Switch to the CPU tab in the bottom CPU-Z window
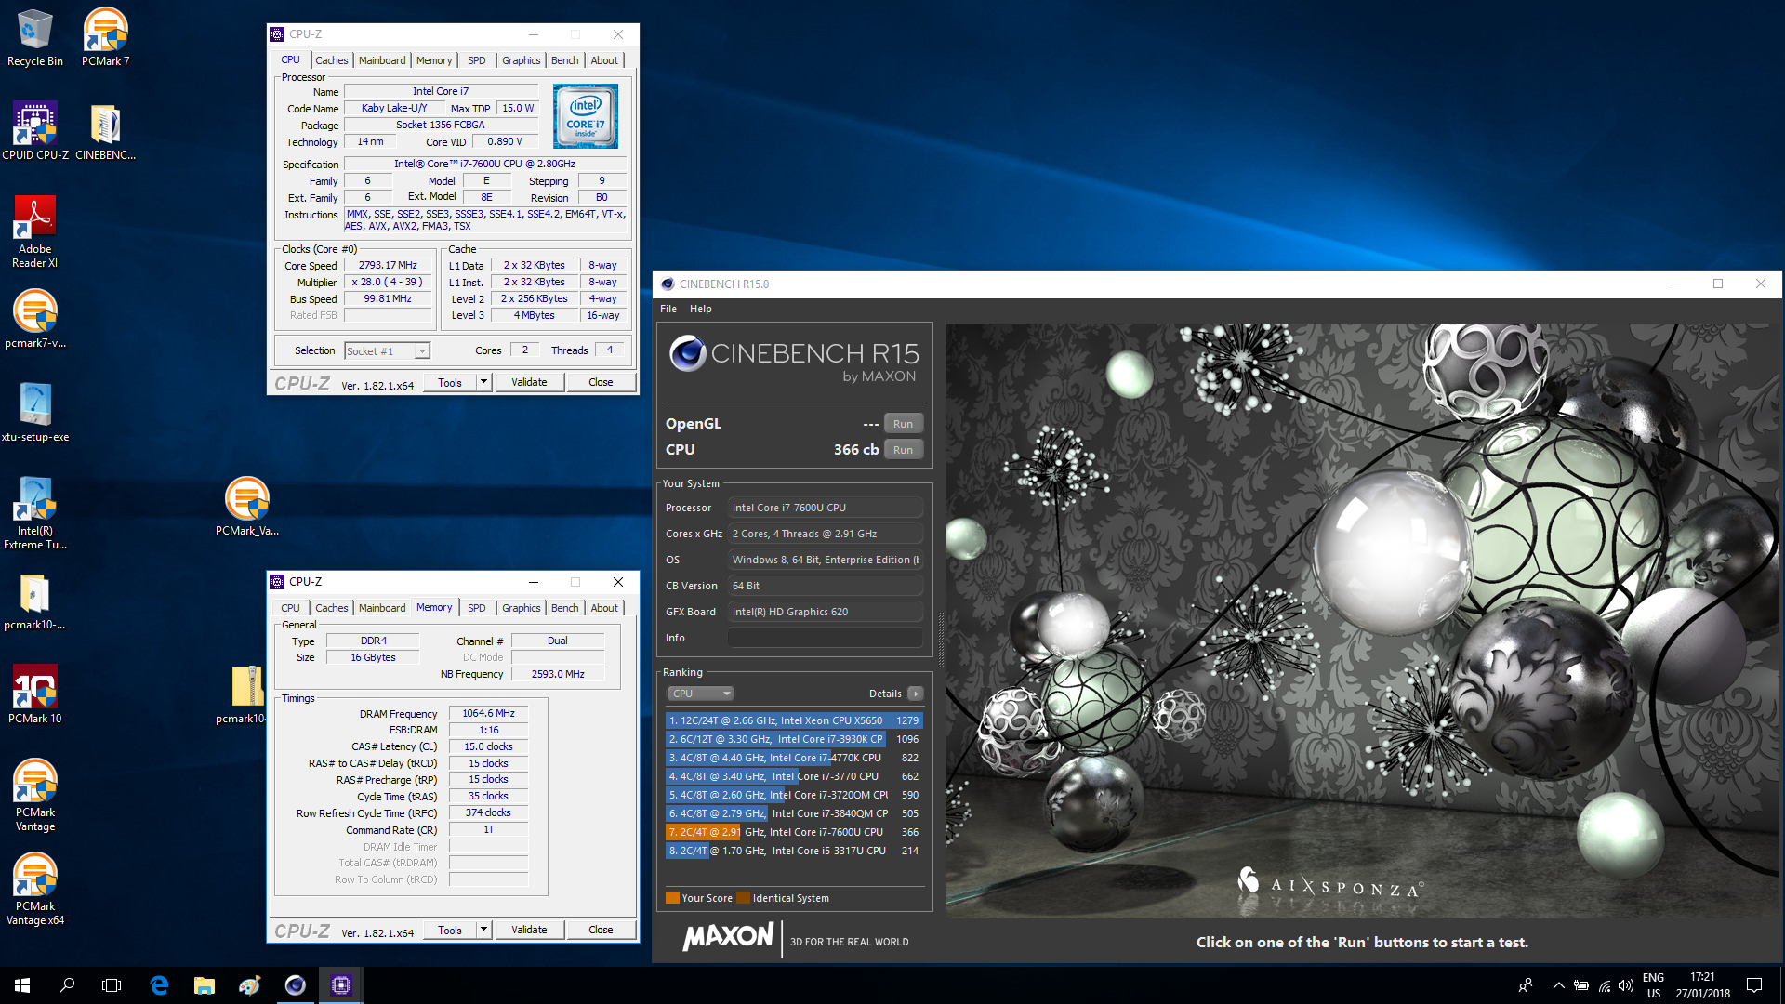 point(291,608)
